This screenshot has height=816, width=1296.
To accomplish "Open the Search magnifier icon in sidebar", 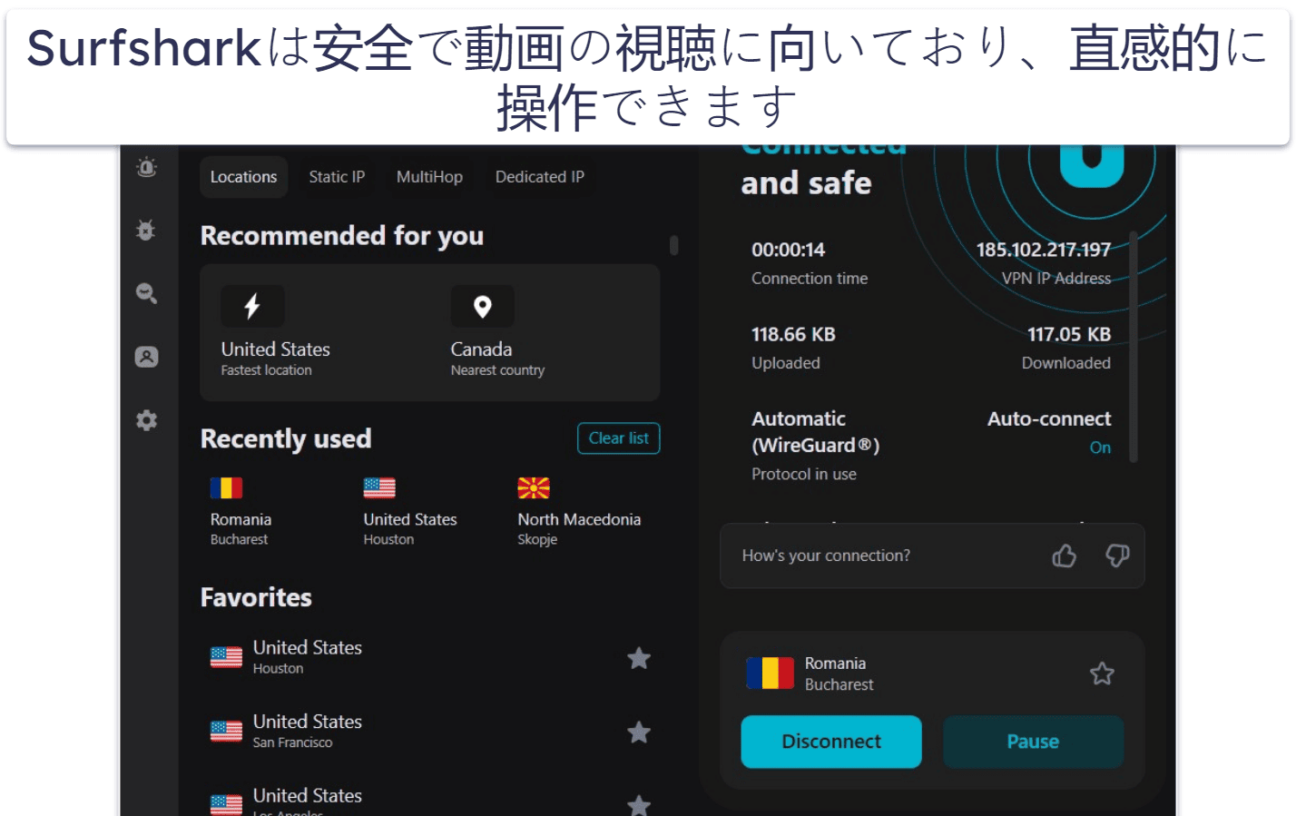I will (x=146, y=293).
